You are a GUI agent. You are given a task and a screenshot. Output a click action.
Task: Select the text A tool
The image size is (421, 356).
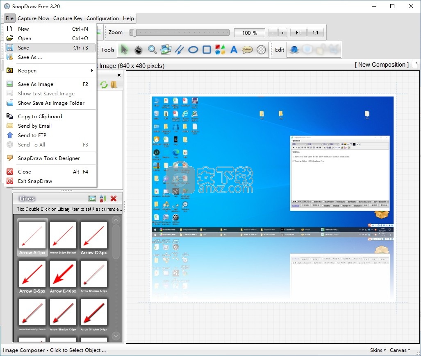click(234, 50)
